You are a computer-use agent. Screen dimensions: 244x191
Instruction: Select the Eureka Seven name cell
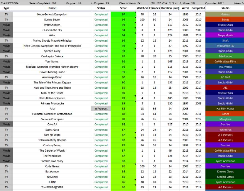[52, 20]
